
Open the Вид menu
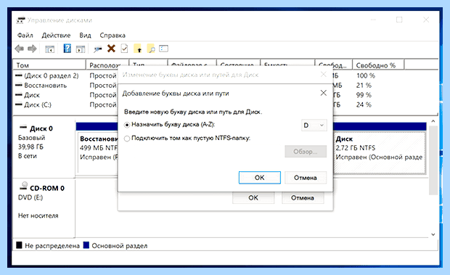click(85, 36)
